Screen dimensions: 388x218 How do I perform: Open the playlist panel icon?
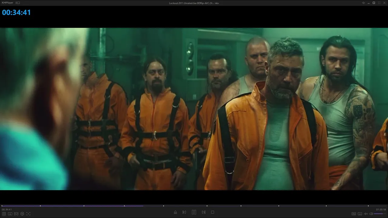(x=4, y=214)
